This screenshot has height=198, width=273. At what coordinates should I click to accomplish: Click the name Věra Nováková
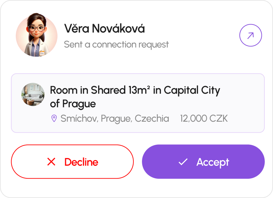(x=104, y=28)
